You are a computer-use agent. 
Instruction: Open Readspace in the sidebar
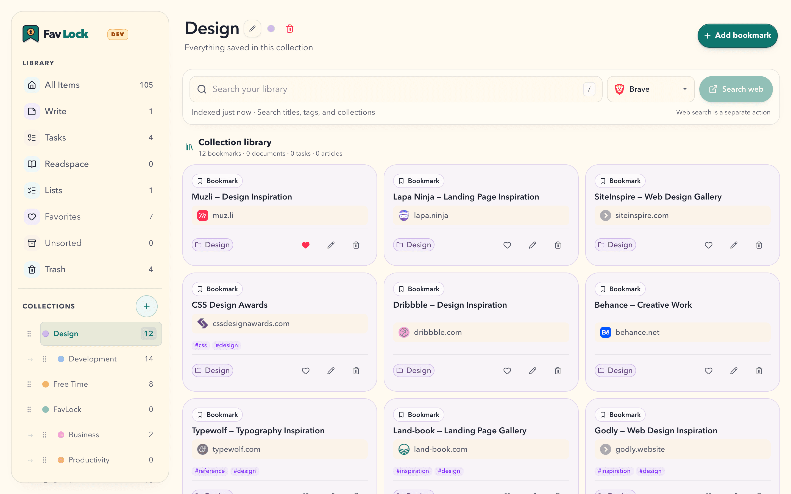coord(90,164)
